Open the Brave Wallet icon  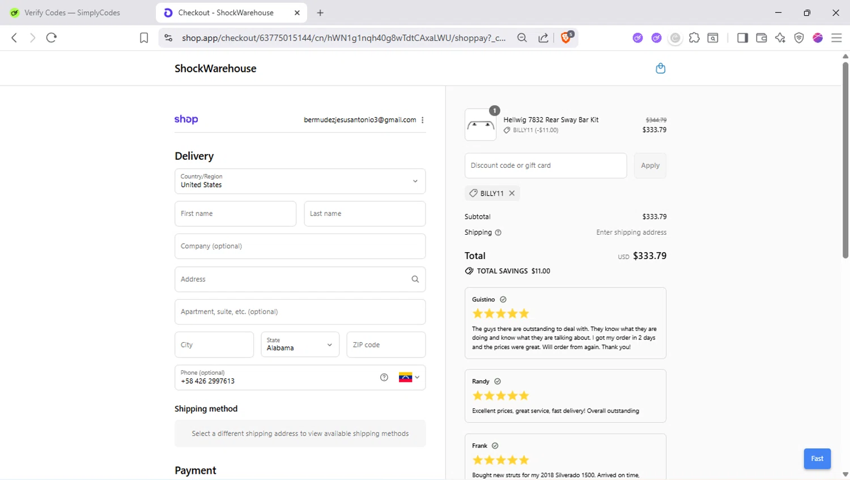point(761,38)
